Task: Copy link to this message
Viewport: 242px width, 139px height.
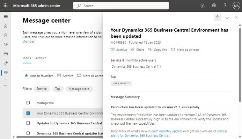Action: pyautogui.click(x=157, y=49)
